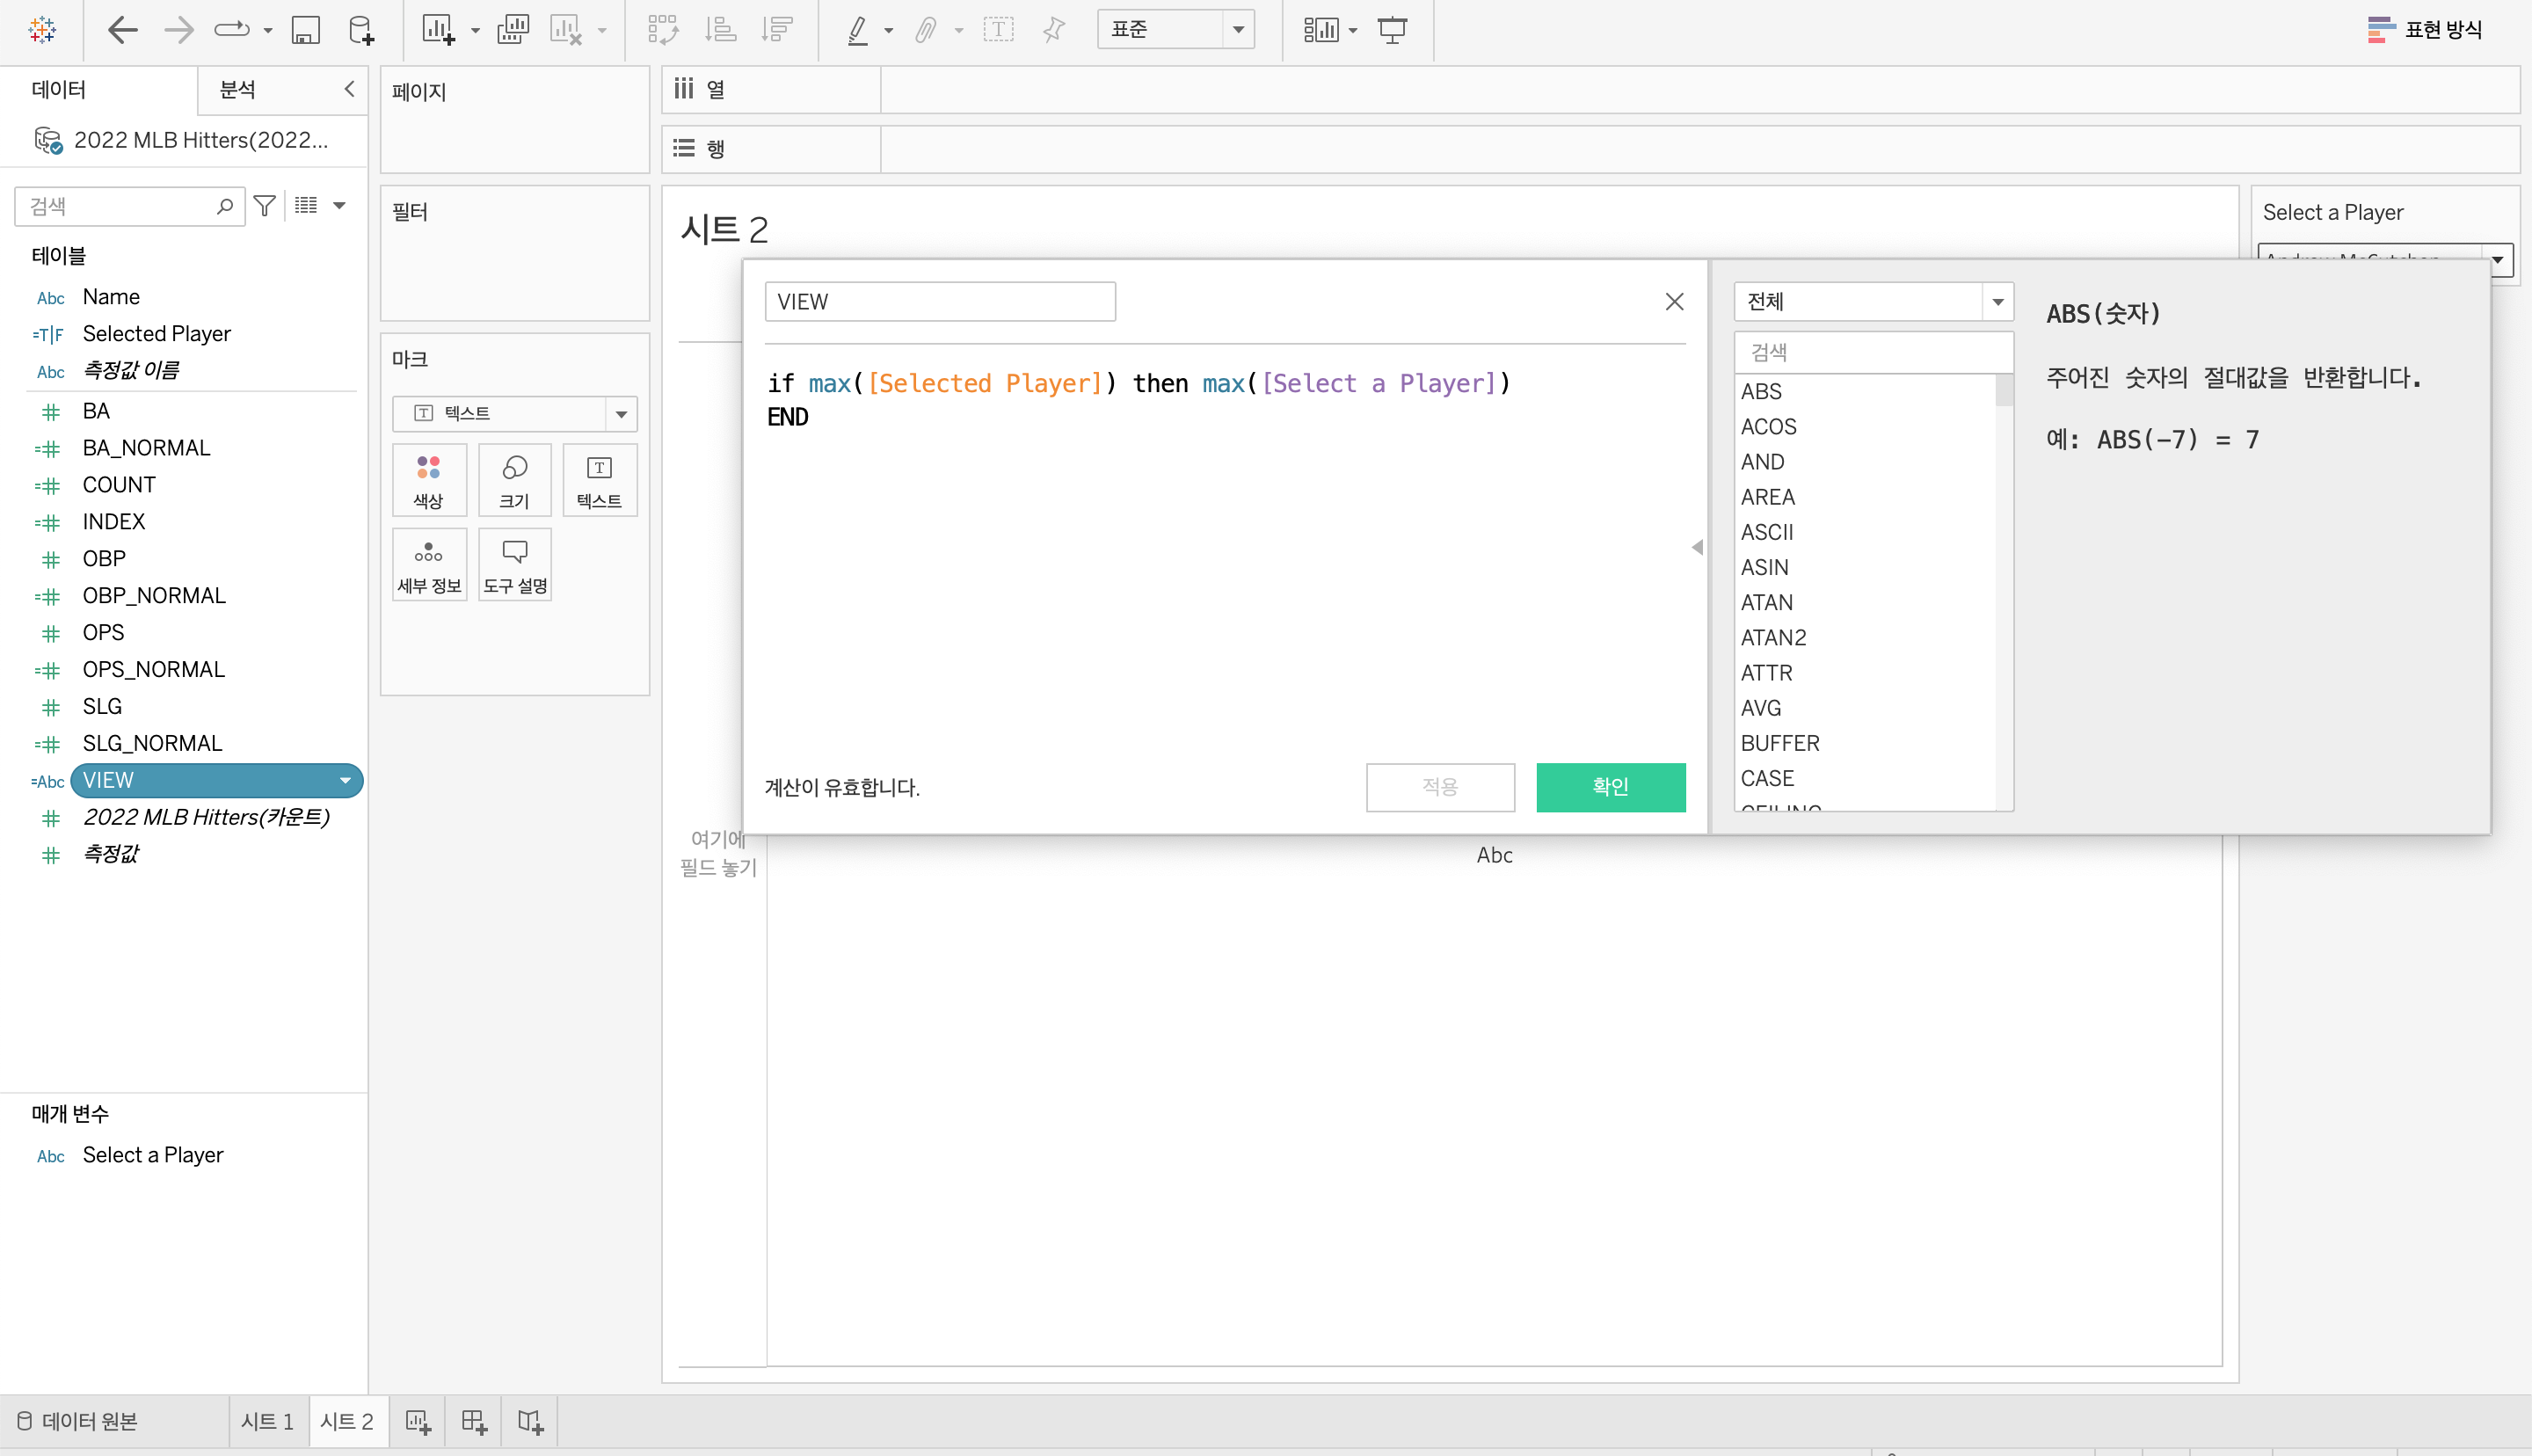Click the Color (색상) marks card

click(429, 480)
